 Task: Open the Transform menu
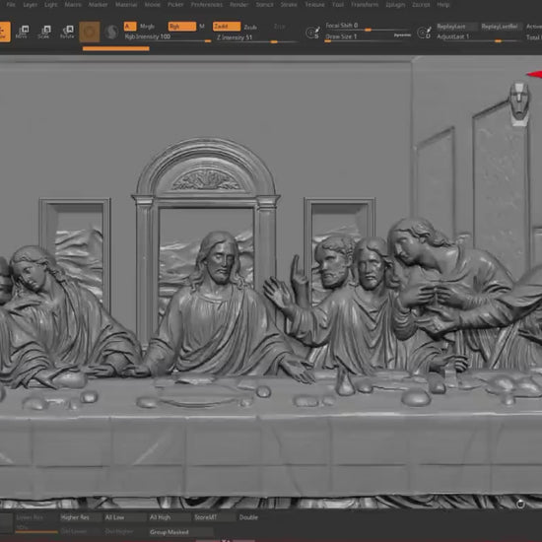[365, 5]
